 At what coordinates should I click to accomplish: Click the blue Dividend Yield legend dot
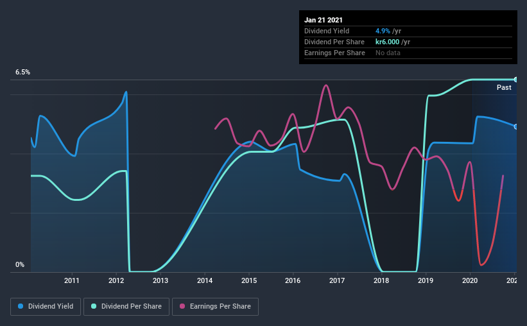point(21,306)
